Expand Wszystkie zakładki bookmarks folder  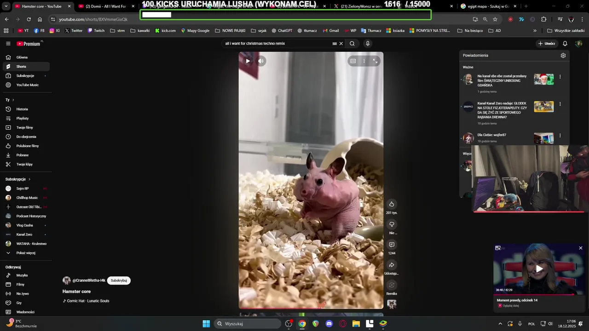(566, 31)
